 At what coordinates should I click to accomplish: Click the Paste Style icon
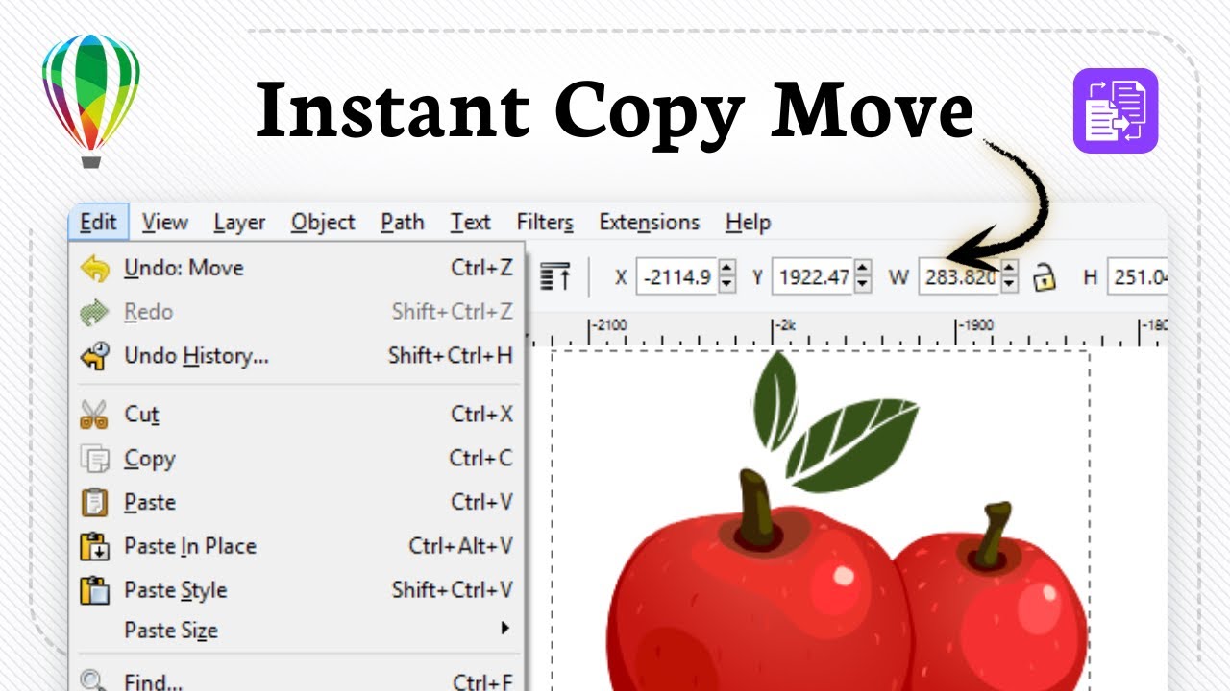point(94,590)
